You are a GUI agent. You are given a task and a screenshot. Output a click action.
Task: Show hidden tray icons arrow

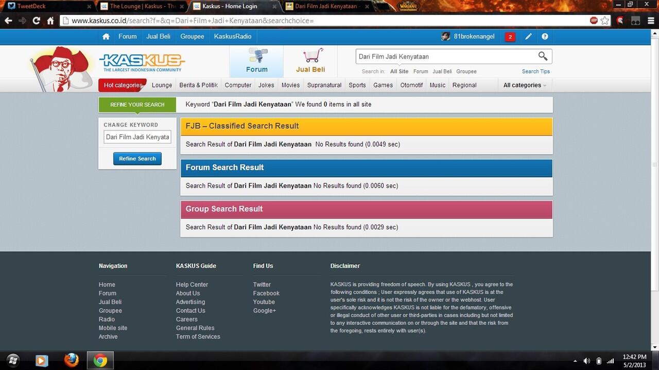[x=575, y=361]
